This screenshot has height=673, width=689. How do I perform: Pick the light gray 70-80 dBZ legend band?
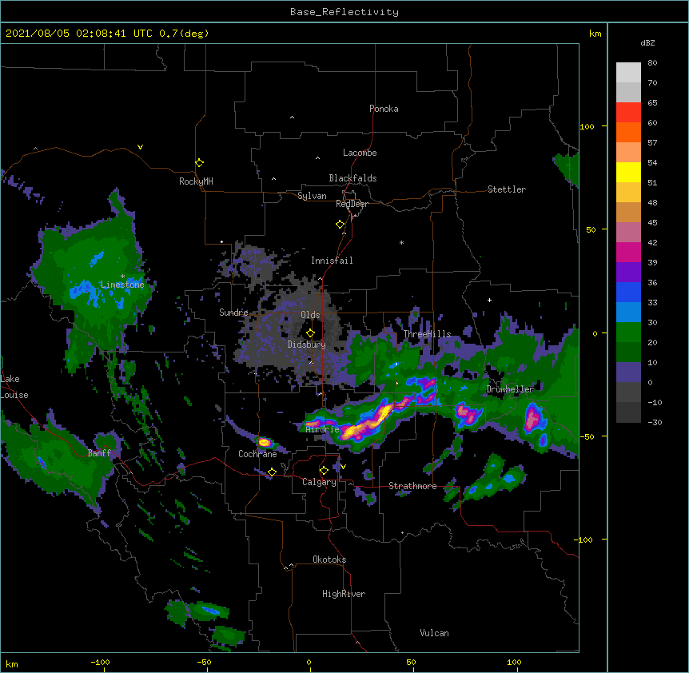tap(628, 73)
